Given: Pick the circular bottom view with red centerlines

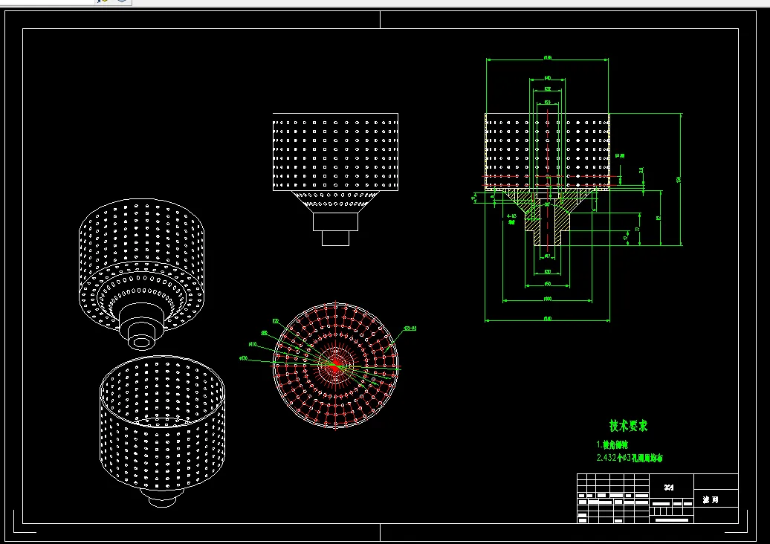Looking at the screenshot, I should pos(335,366).
